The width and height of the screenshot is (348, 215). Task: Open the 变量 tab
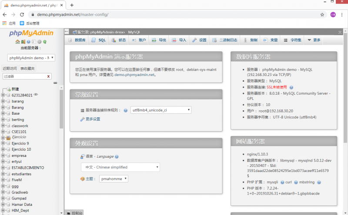(270, 40)
